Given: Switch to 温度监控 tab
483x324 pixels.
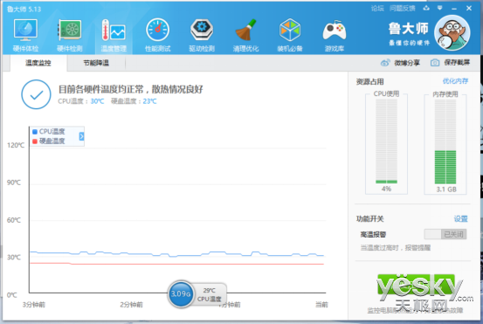Looking at the screenshot, I should [x=38, y=63].
